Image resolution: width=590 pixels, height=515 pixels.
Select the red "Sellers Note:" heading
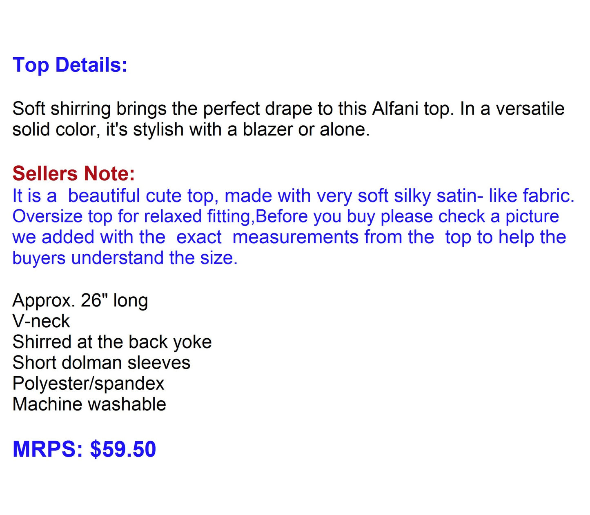[x=73, y=173]
